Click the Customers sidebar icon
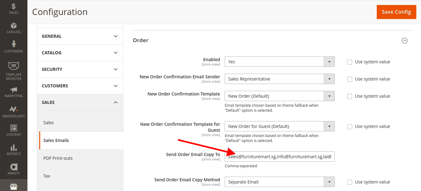Viewport: 421px width, 191px height. point(13,47)
